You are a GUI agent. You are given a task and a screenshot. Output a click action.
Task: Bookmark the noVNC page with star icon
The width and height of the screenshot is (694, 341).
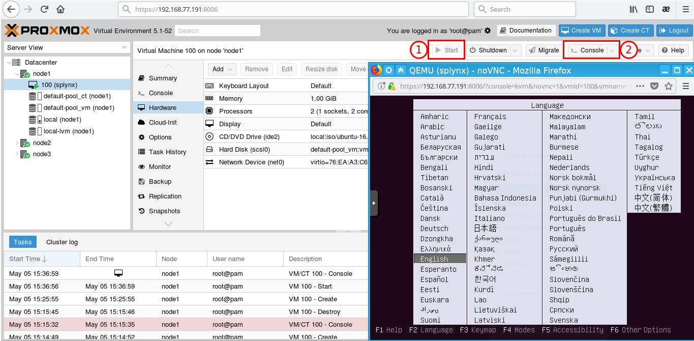[x=669, y=86]
